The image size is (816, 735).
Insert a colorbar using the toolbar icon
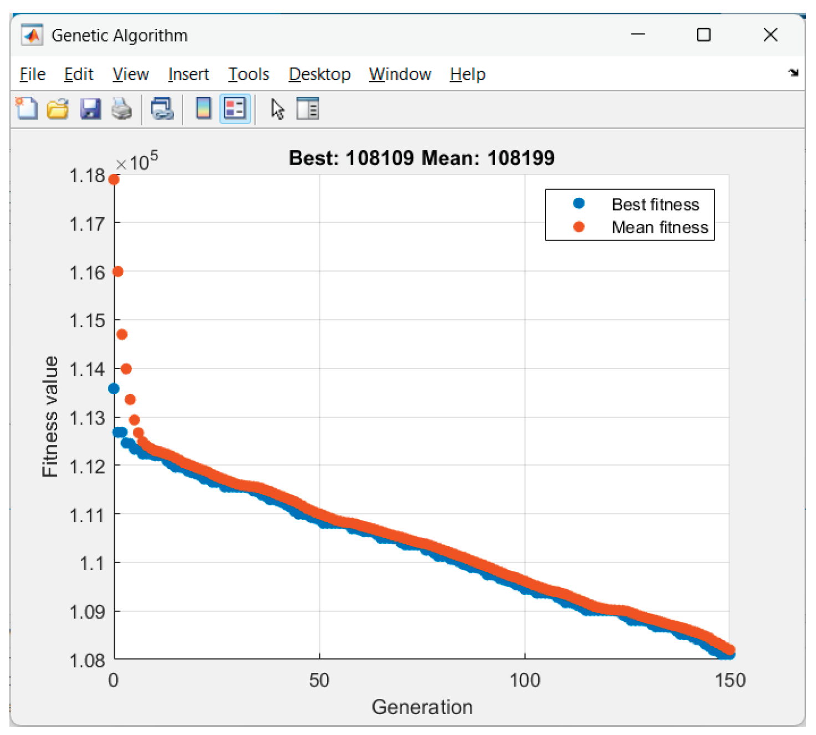(203, 109)
